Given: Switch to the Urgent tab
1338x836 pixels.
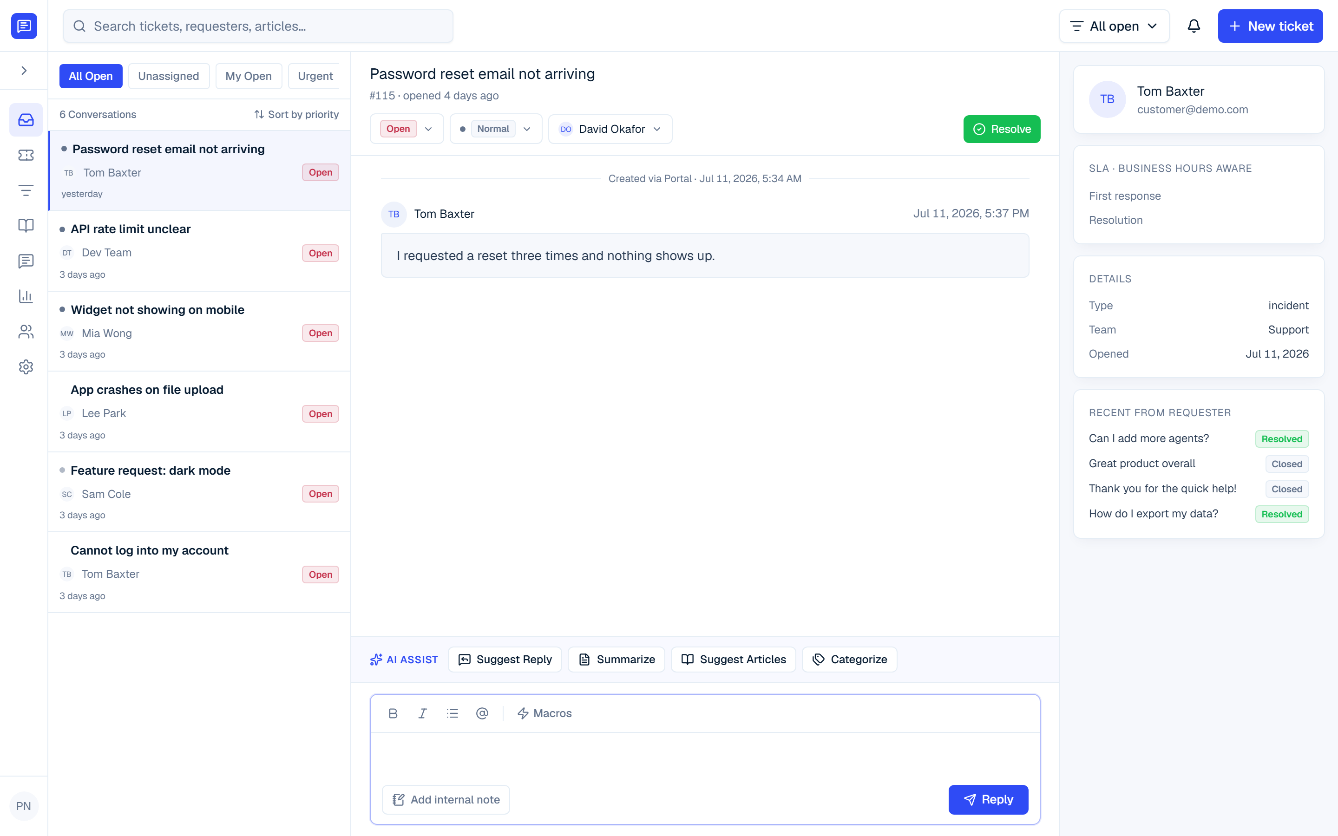Looking at the screenshot, I should [x=315, y=76].
